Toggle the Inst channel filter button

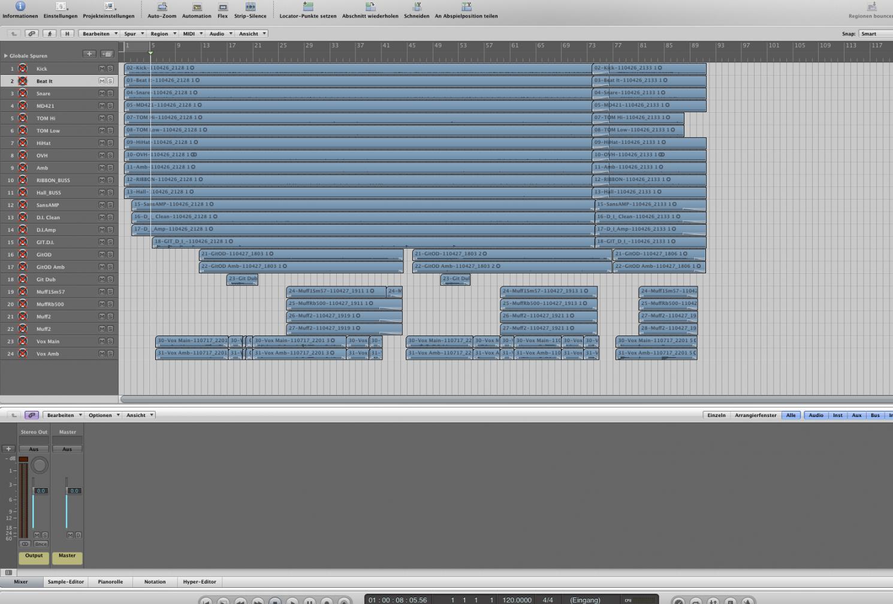[x=837, y=415]
